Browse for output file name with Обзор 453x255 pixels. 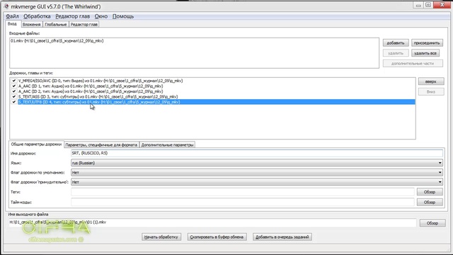point(432,223)
